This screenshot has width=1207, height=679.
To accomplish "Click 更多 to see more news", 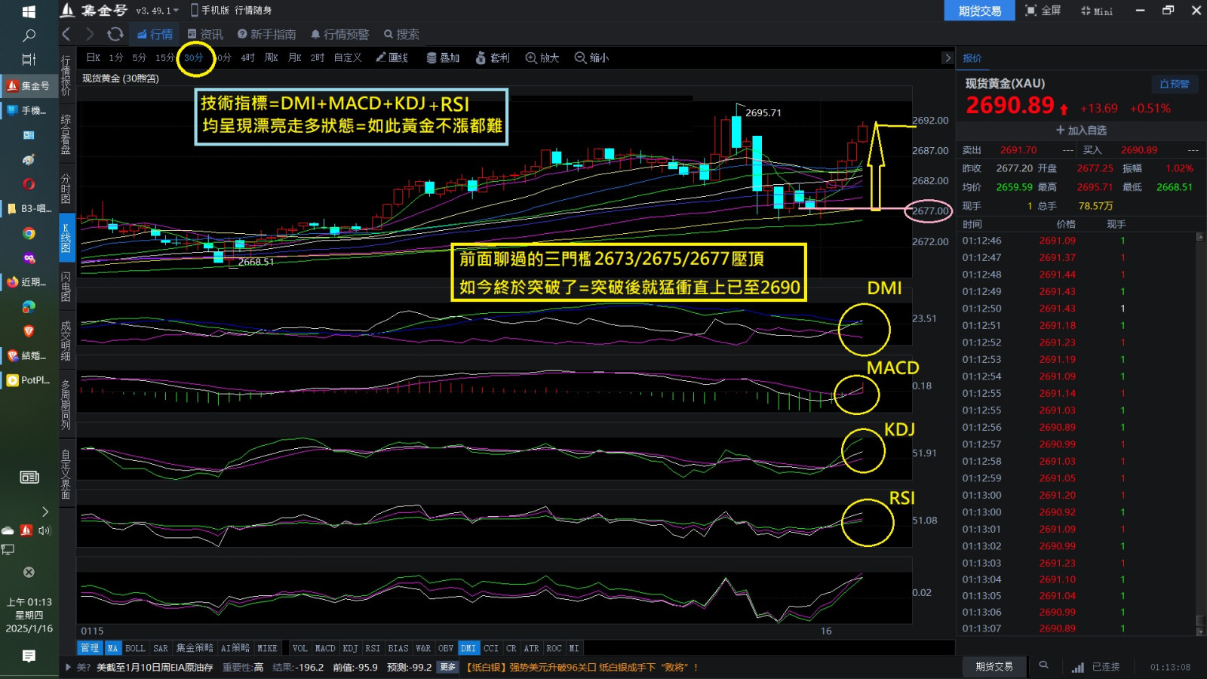I will tap(448, 667).
